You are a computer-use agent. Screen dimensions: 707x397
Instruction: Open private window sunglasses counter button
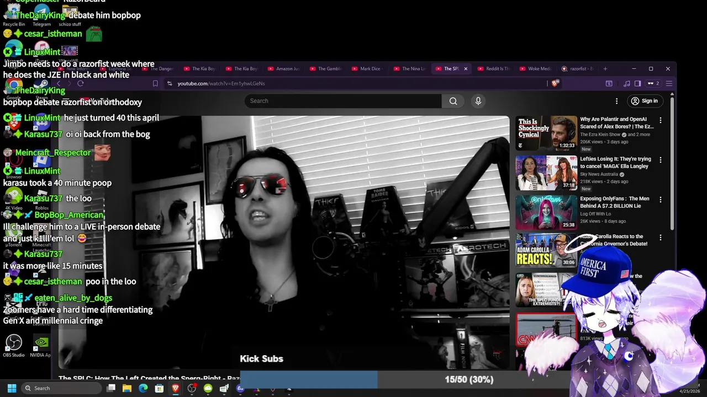click(653, 83)
